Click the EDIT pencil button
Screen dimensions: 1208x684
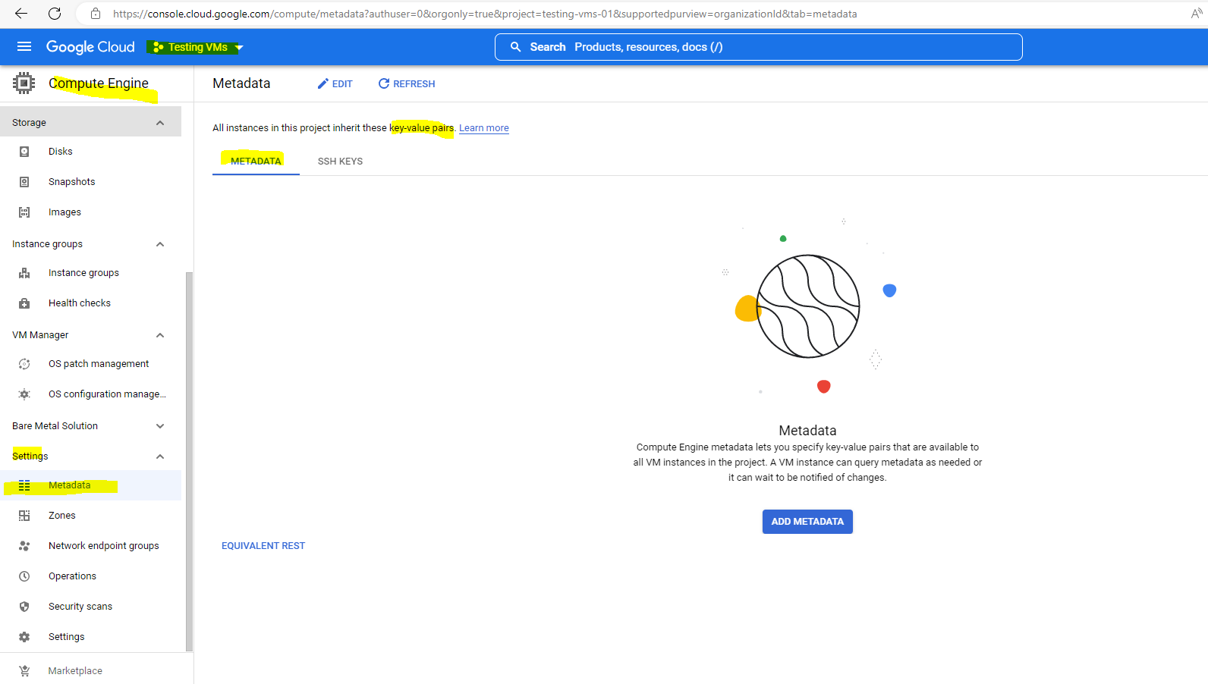(x=335, y=84)
